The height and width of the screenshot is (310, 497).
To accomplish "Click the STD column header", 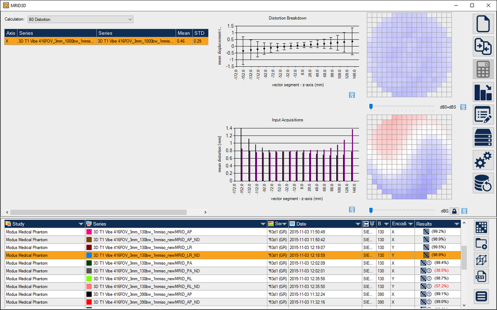I will 199,33.
